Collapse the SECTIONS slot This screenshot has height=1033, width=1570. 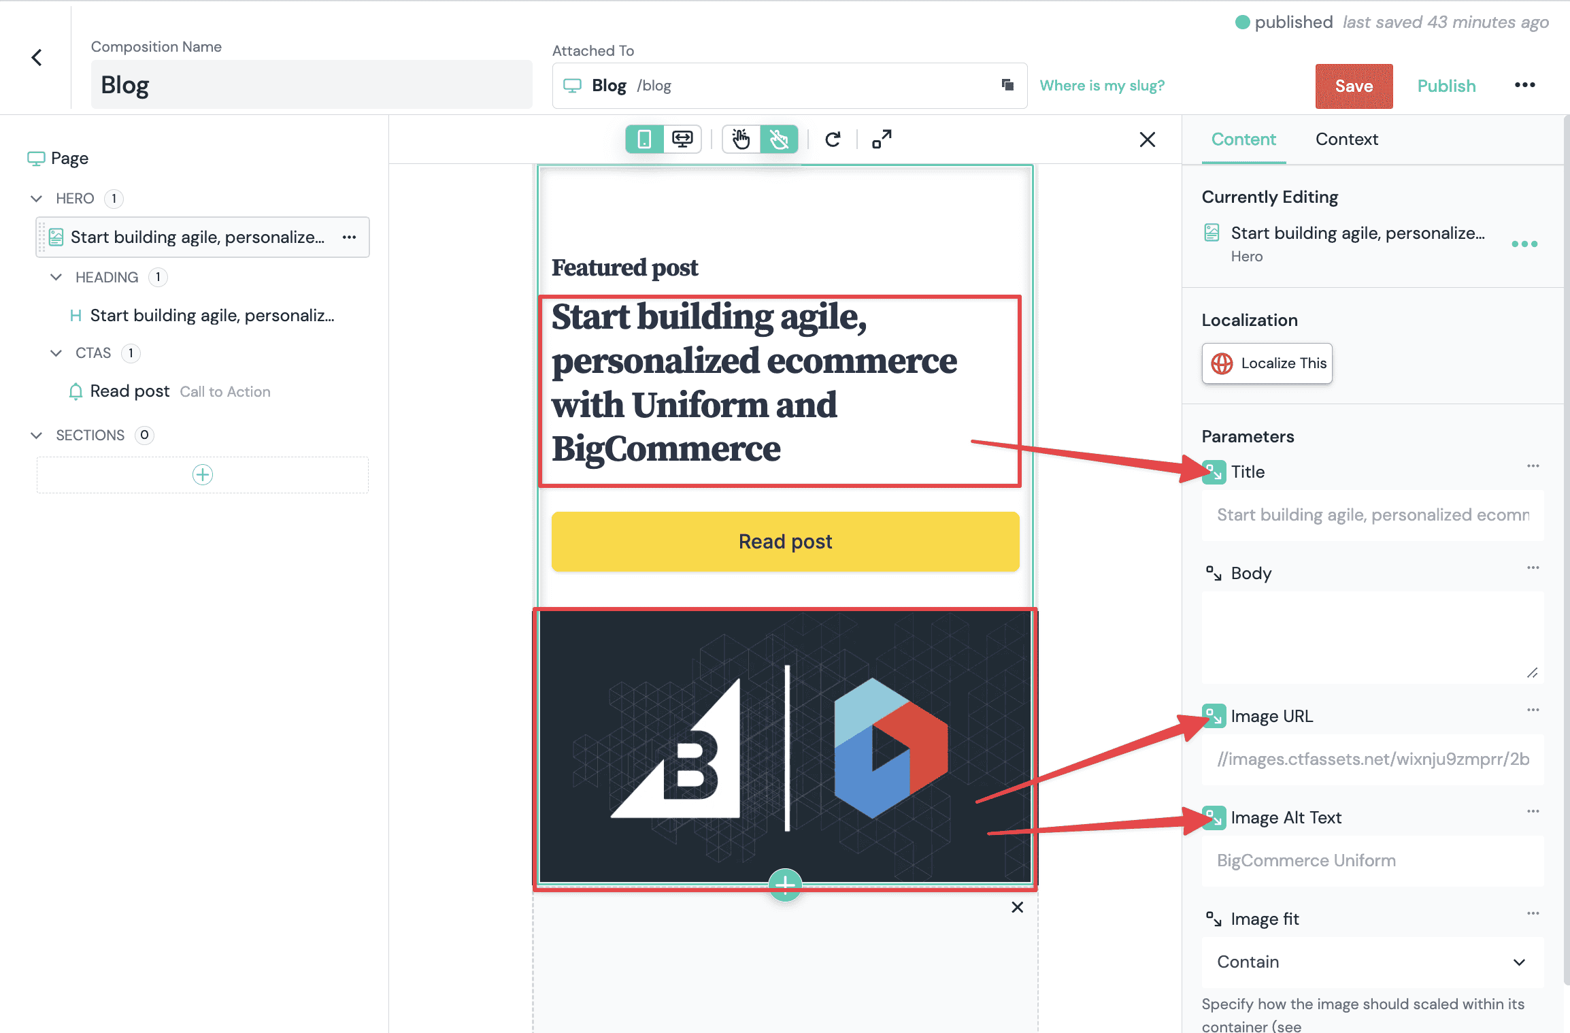(37, 436)
